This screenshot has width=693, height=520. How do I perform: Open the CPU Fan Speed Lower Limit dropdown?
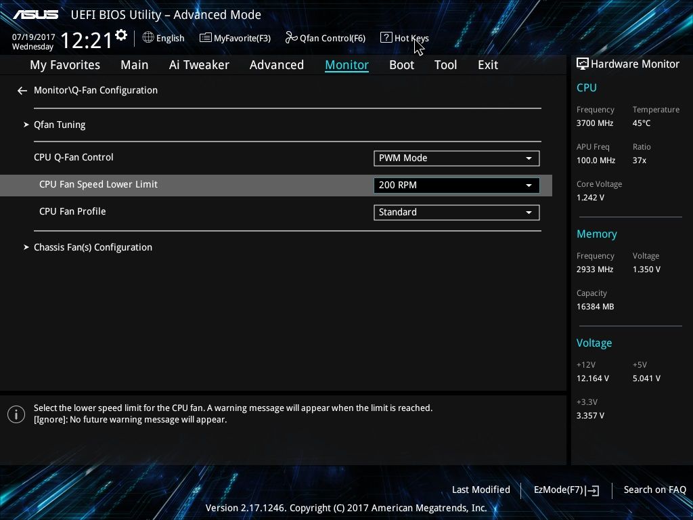(457, 186)
